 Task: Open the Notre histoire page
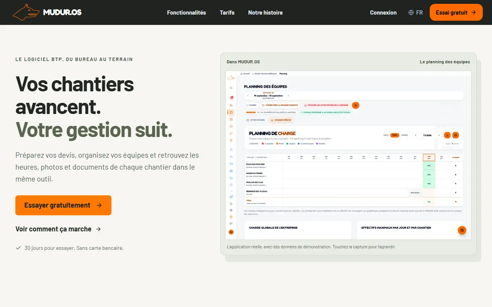(265, 12)
